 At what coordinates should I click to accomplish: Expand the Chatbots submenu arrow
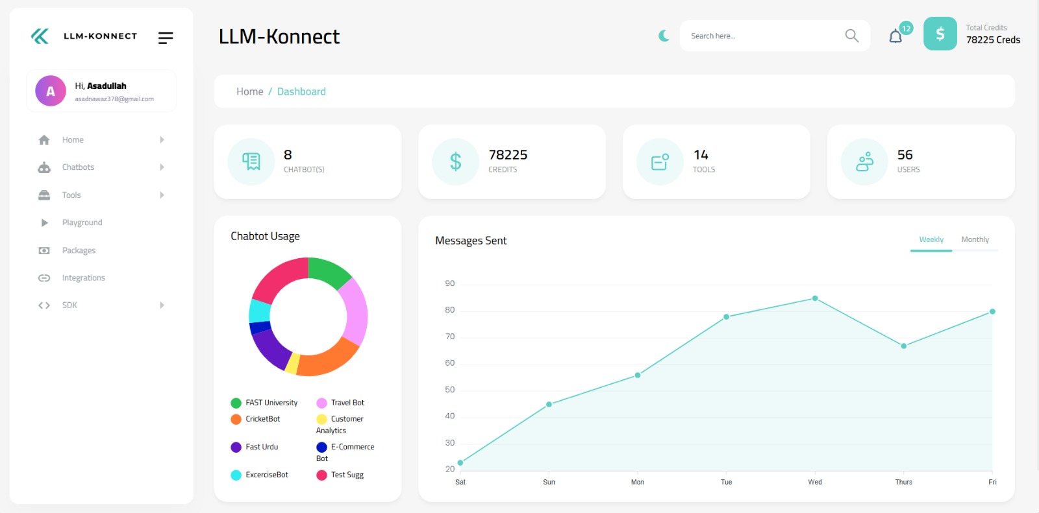pyautogui.click(x=162, y=167)
